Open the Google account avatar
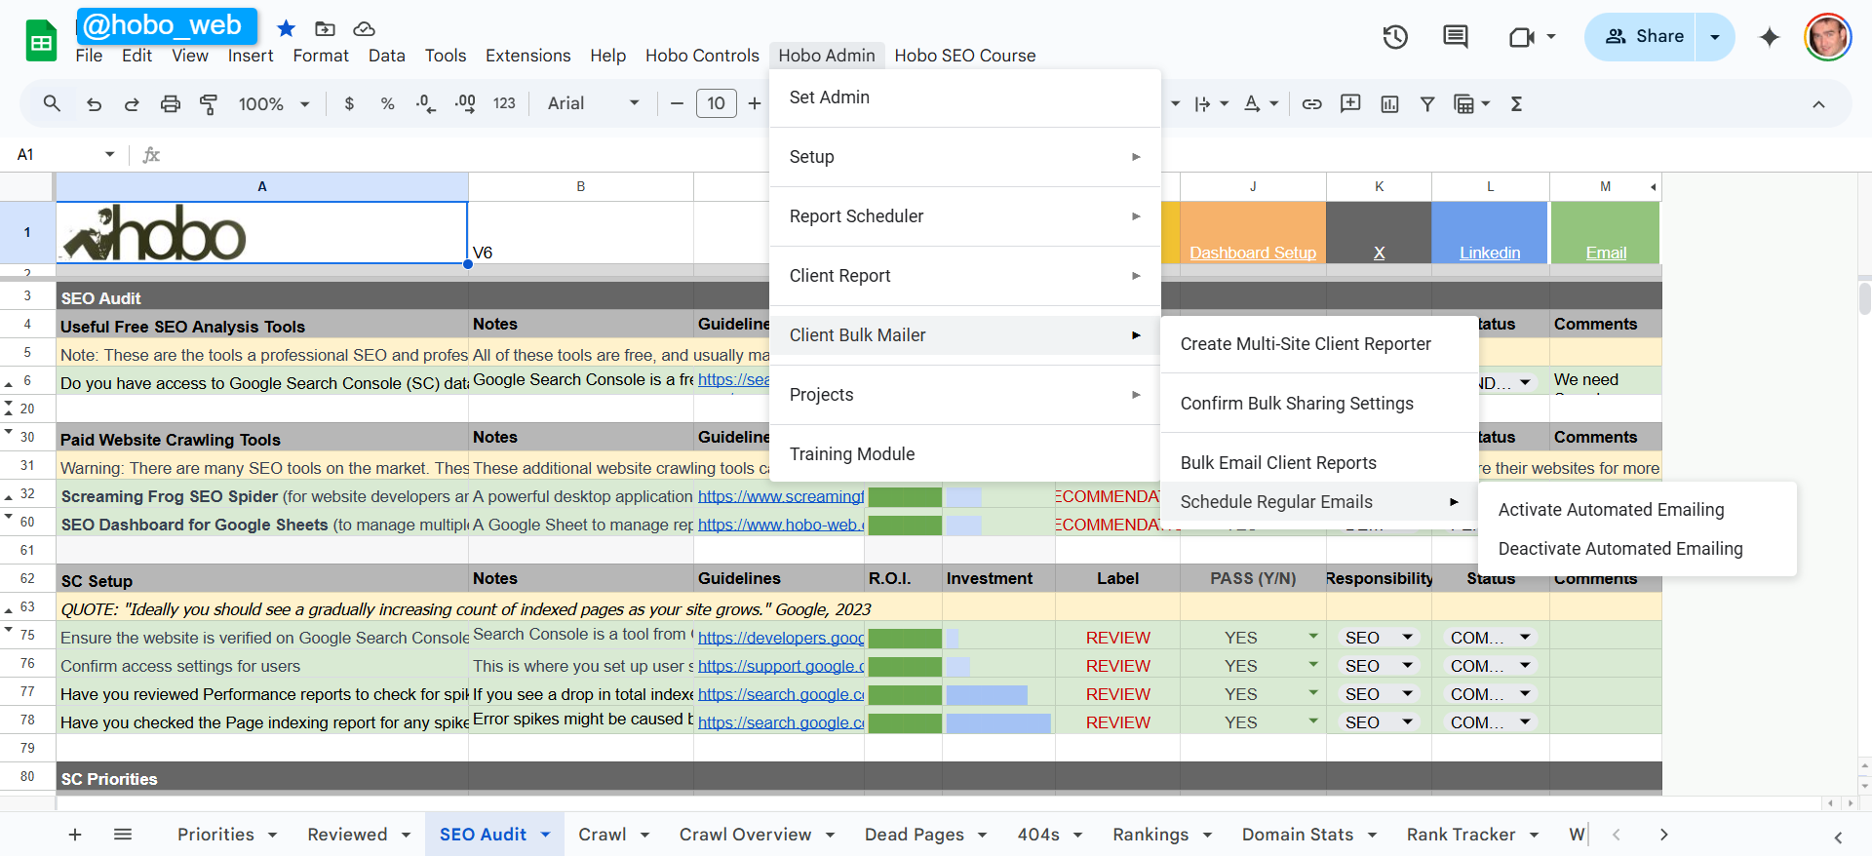The height and width of the screenshot is (857, 1872). click(x=1828, y=37)
